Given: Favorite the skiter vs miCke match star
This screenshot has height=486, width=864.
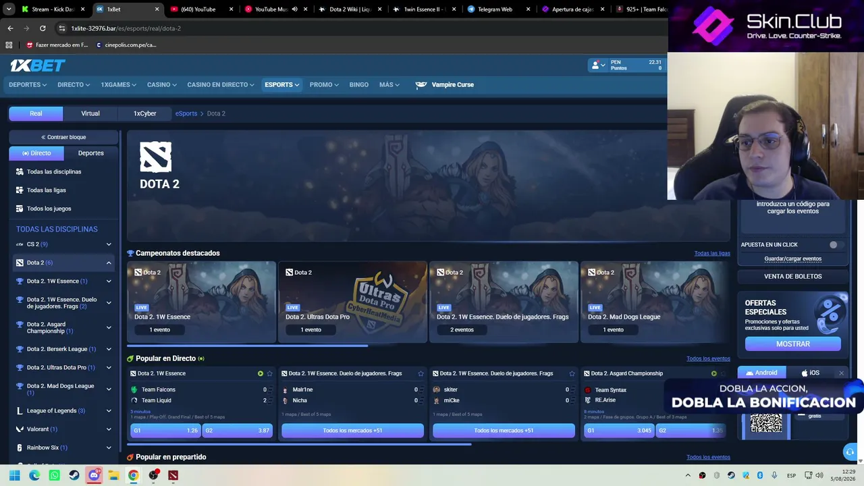Looking at the screenshot, I should click(x=572, y=373).
